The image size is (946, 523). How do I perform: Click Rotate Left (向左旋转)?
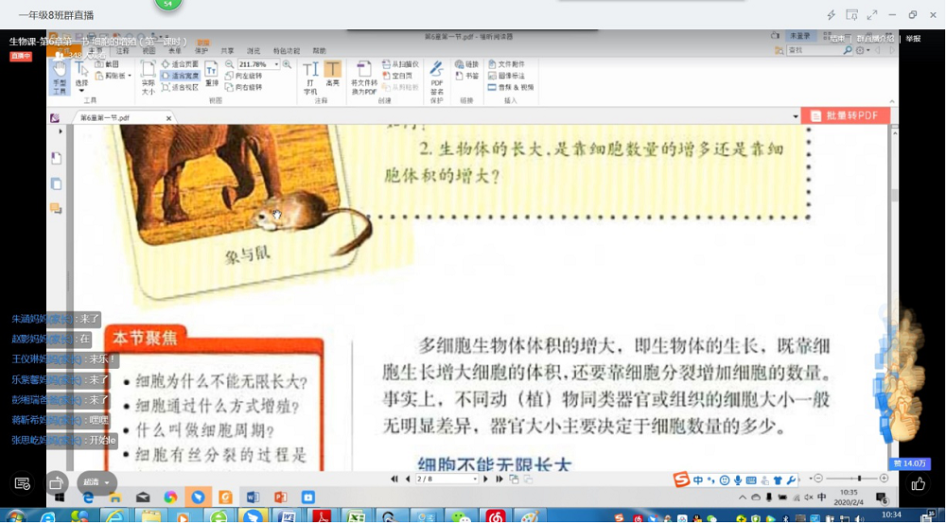244,76
